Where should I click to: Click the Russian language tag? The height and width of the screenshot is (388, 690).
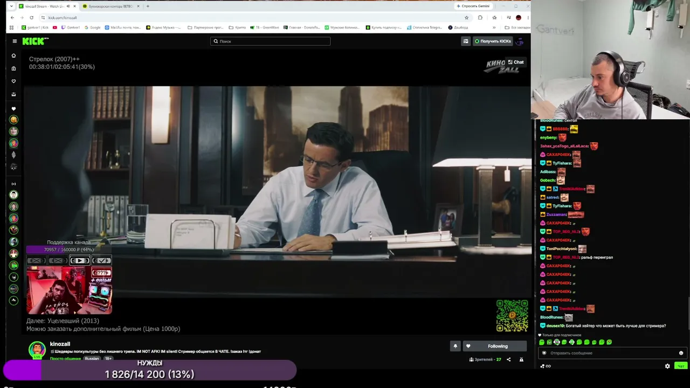click(x=92, y=358)
